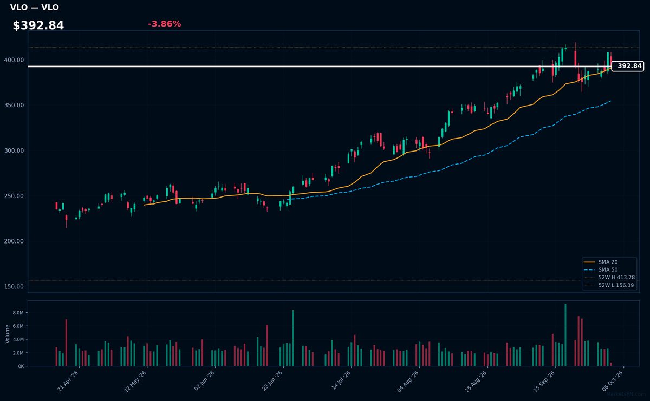Click the 06 Oct '26 date label

(x=612, y=381)
